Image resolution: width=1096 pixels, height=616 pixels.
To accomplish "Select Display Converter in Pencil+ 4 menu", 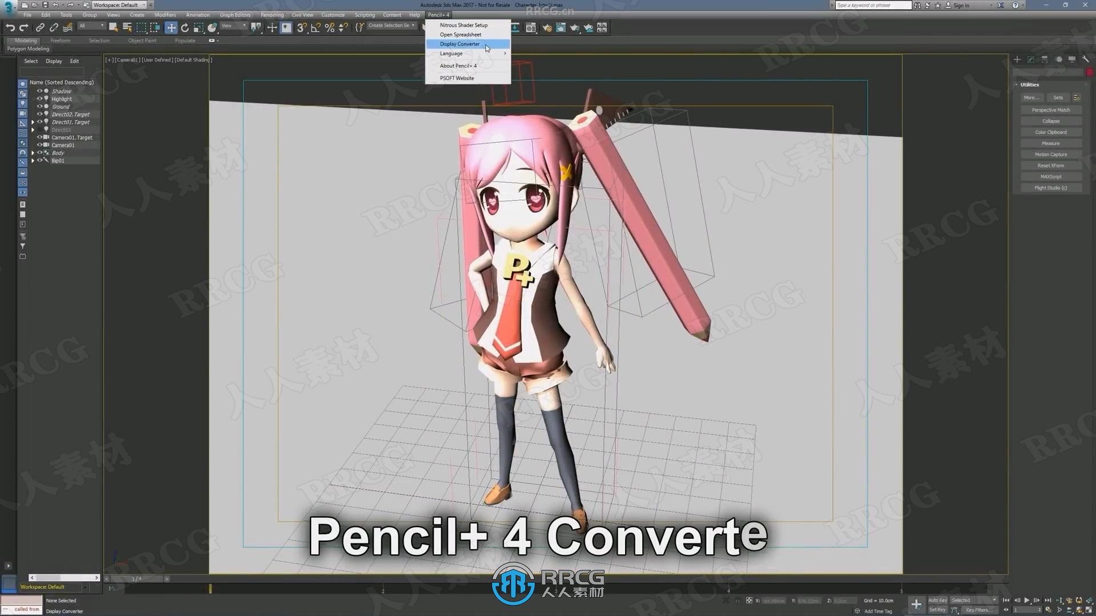I will point(468,44).
